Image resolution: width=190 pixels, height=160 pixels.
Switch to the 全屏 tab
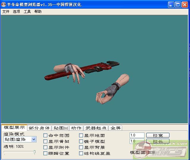(x=115, y=128)
